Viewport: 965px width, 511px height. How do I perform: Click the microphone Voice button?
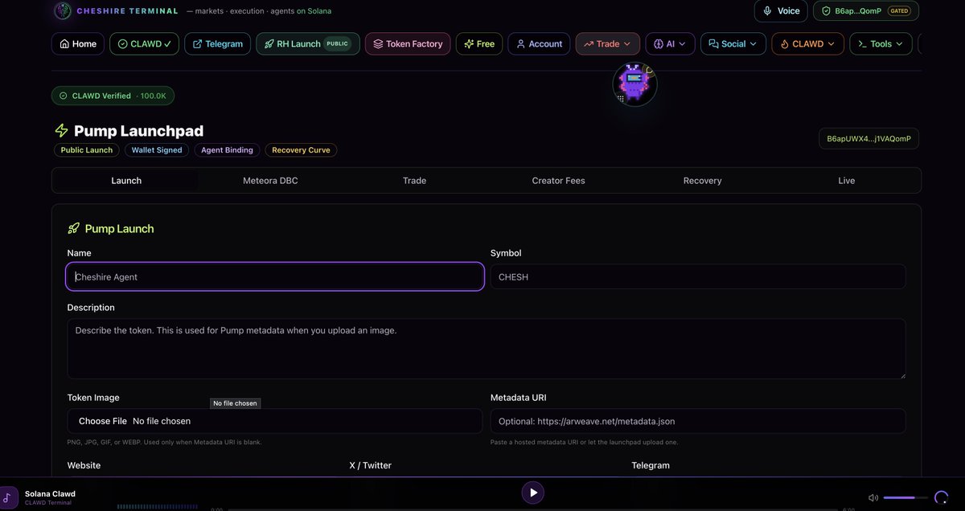click(x=781, y=11)
